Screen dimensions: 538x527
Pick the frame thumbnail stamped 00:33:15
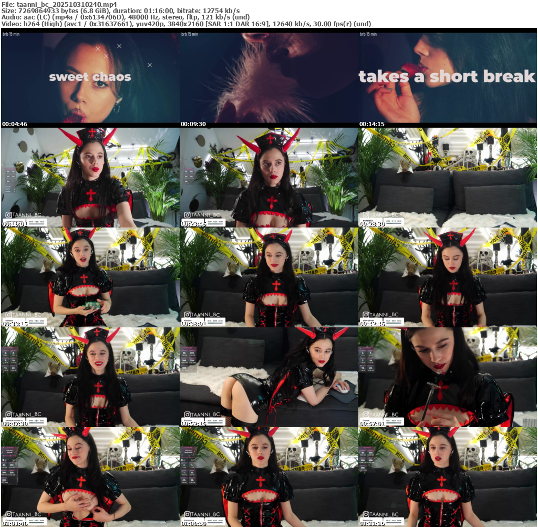(x=90, y=277)
